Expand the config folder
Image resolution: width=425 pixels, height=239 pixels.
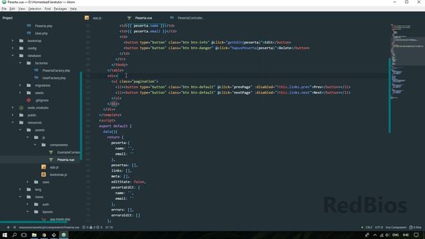pyautogui.click(x=13, y=48)
